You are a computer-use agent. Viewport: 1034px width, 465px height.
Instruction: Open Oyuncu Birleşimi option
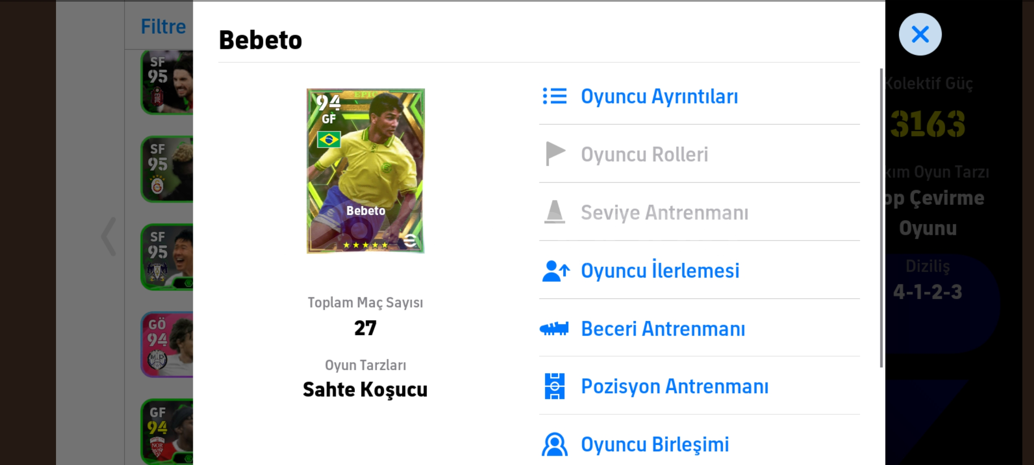coord(655,444)
